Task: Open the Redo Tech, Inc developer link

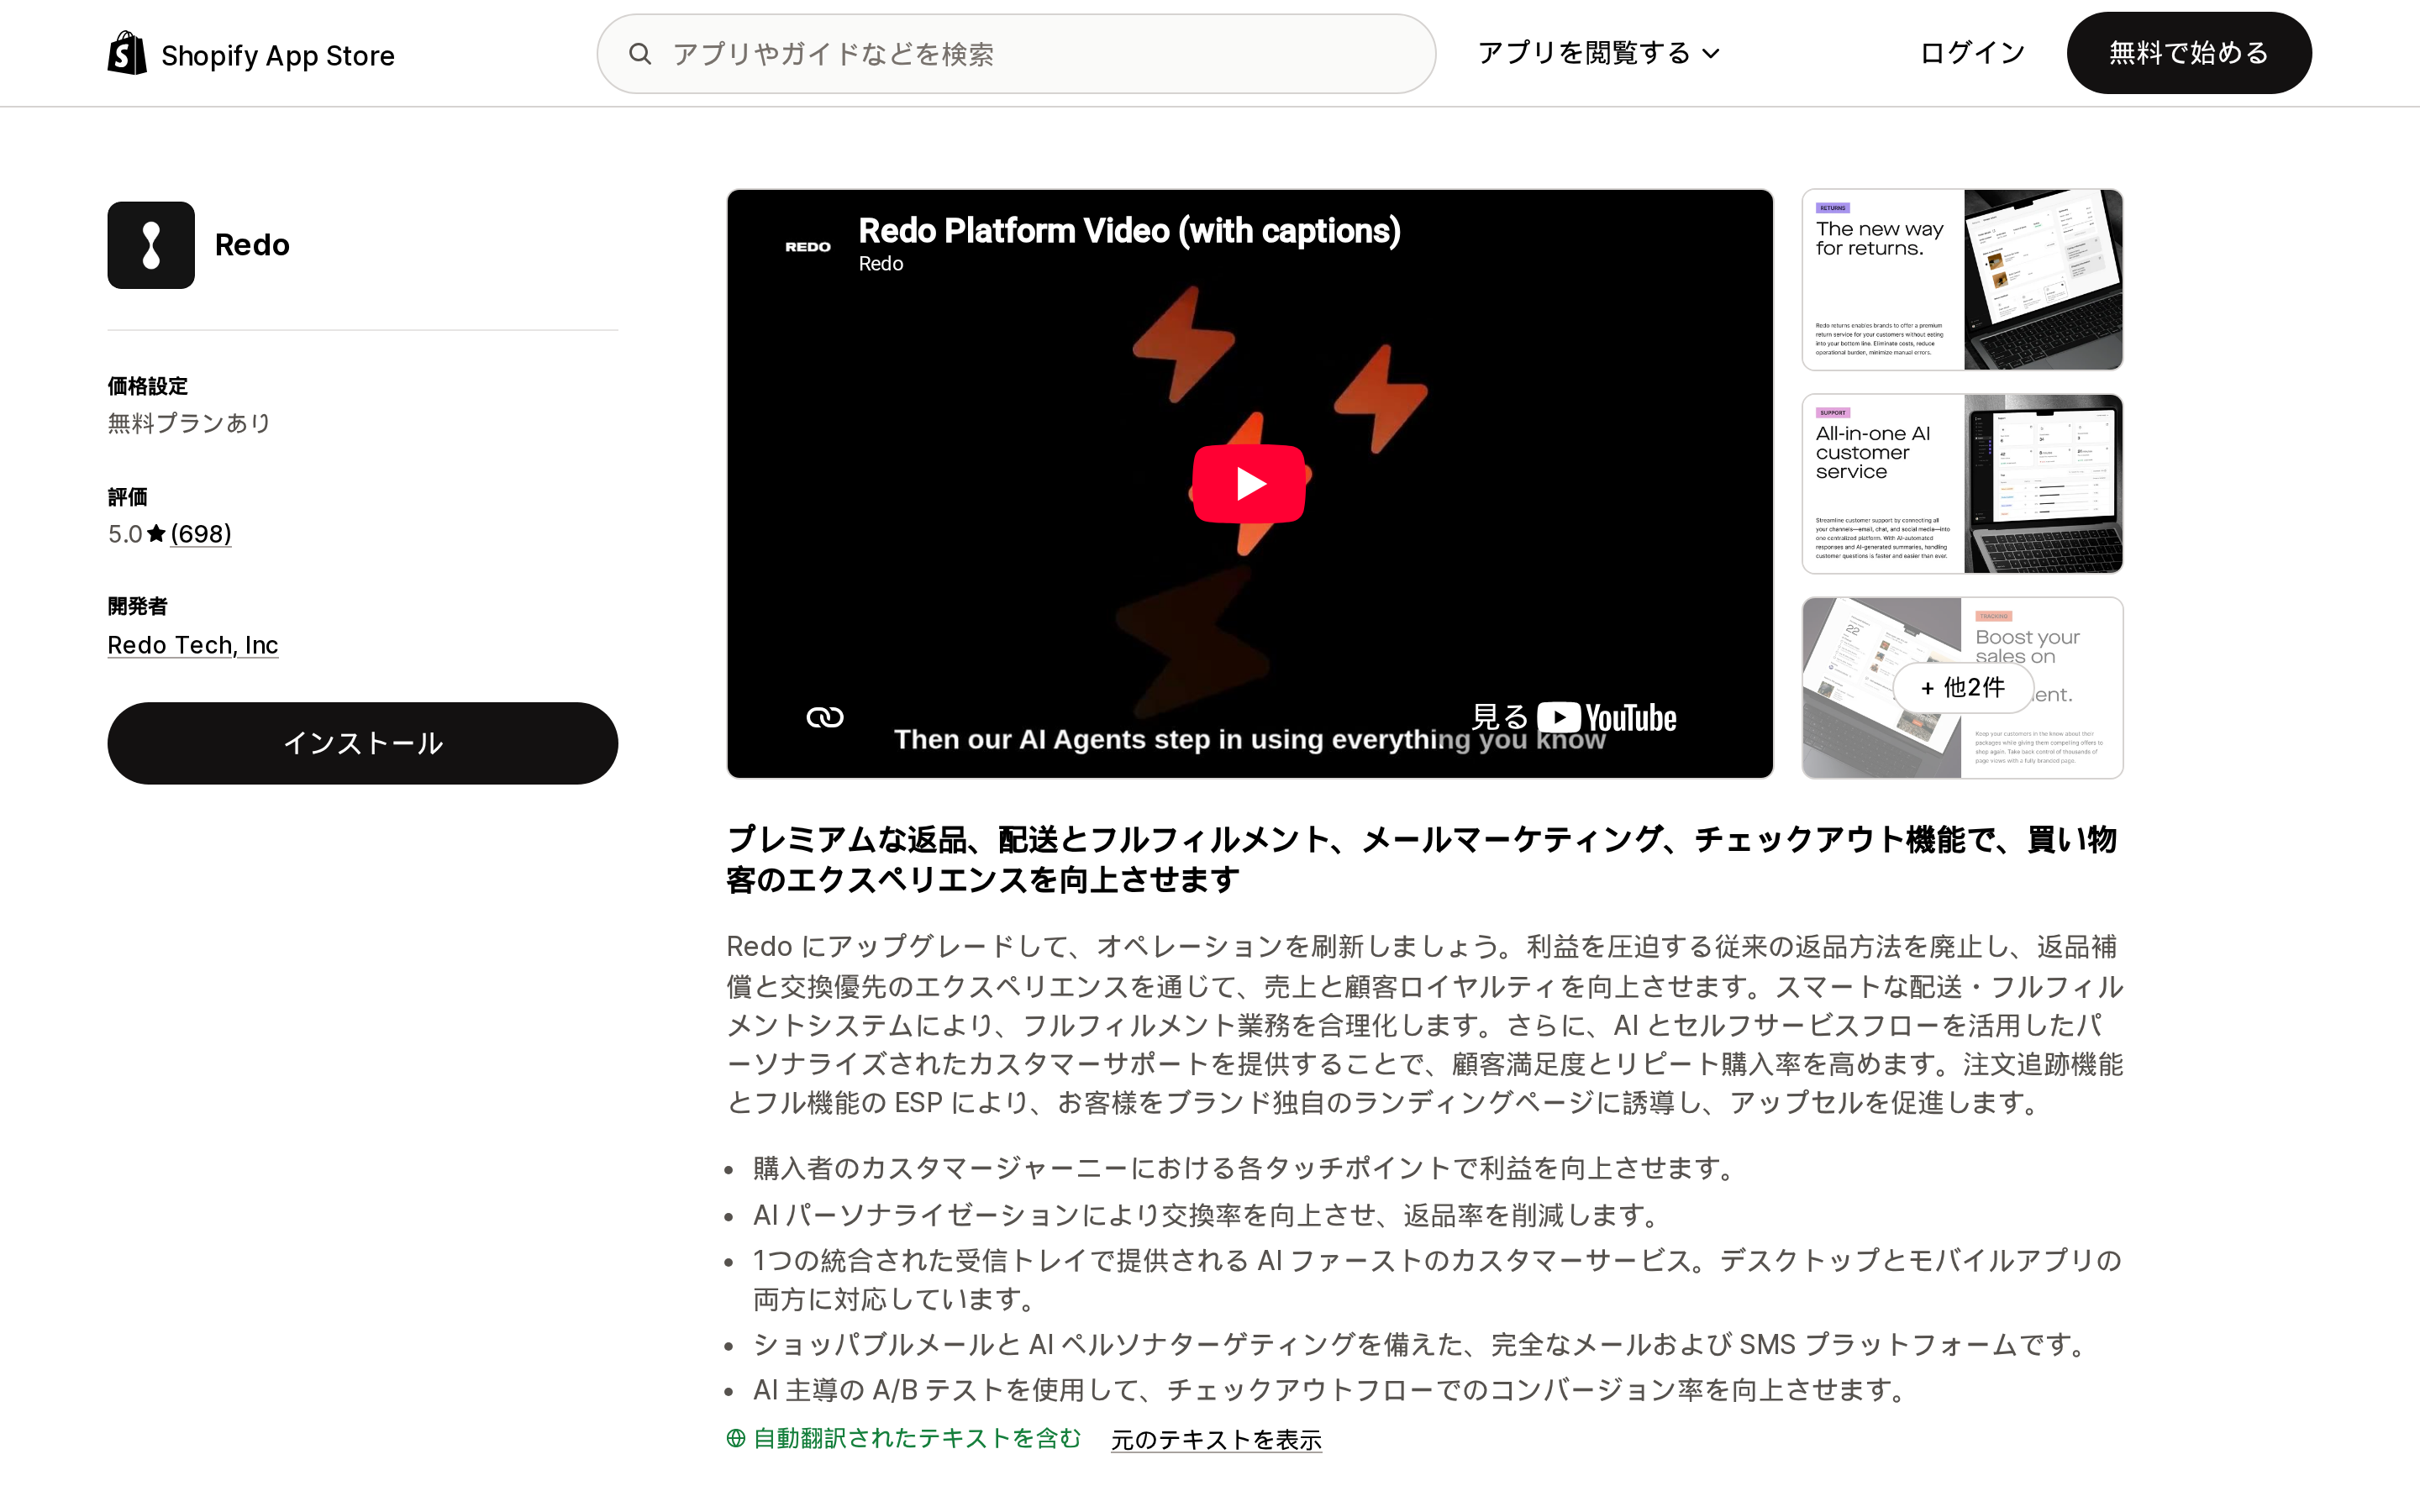Action: [x=193, y=645]
